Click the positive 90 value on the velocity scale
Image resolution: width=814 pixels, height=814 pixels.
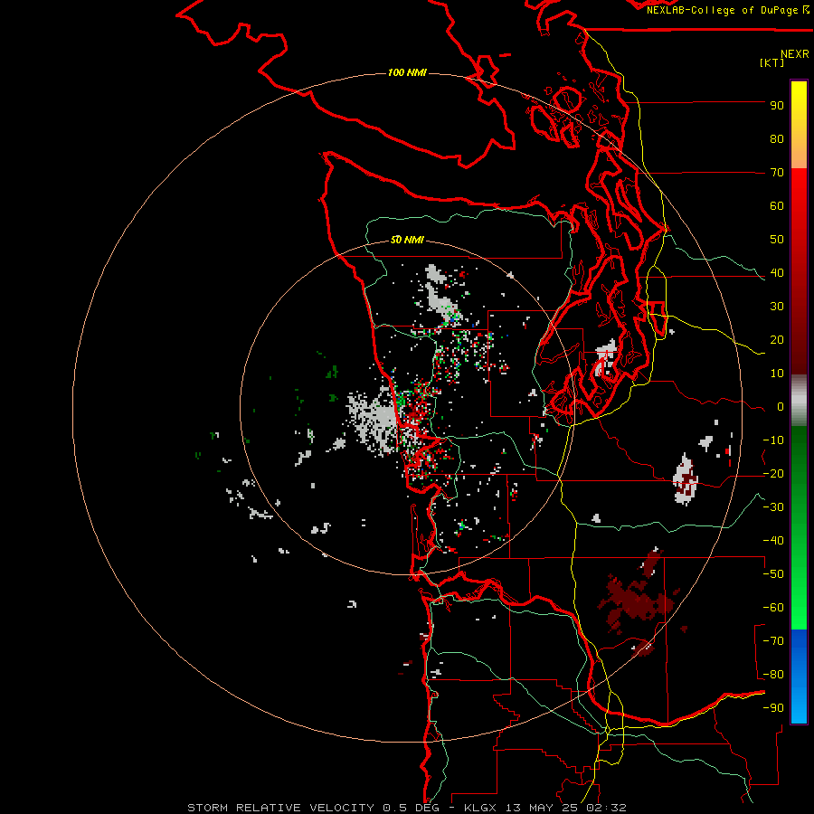[x=777, y=106]
